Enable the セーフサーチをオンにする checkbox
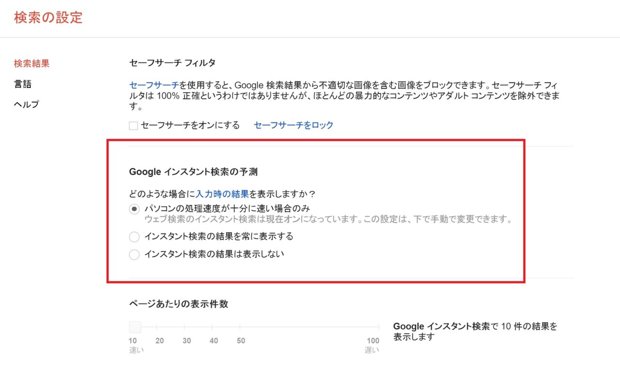This screenshot has height=370, width=620. (134, 126)
